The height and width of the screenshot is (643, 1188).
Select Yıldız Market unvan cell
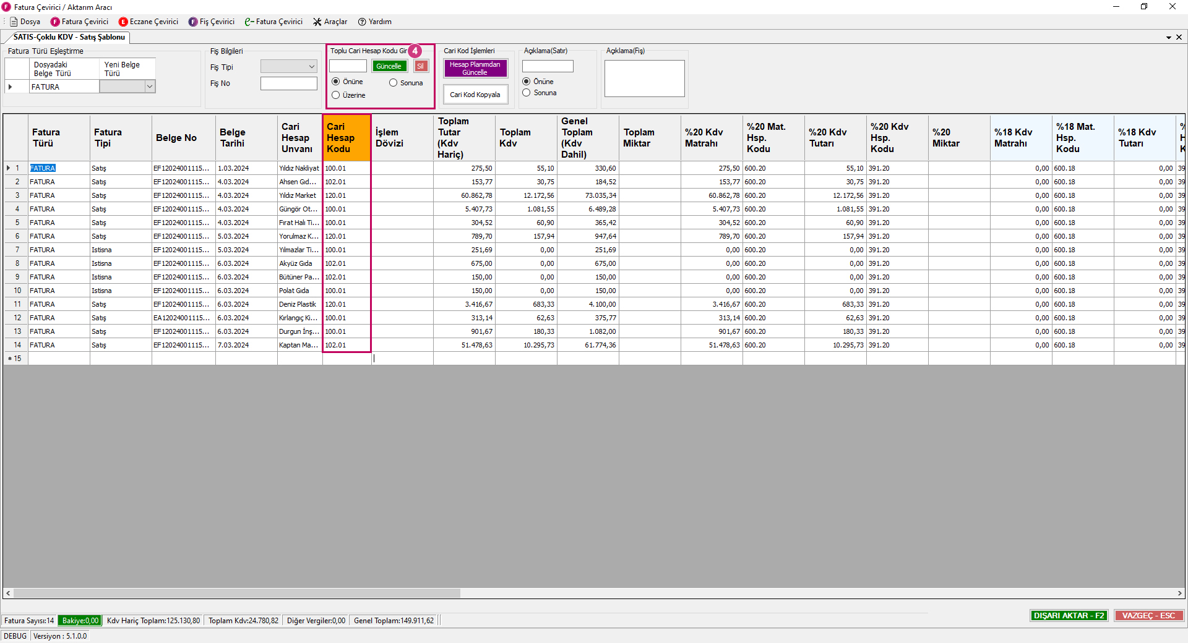tap(299, 195)
